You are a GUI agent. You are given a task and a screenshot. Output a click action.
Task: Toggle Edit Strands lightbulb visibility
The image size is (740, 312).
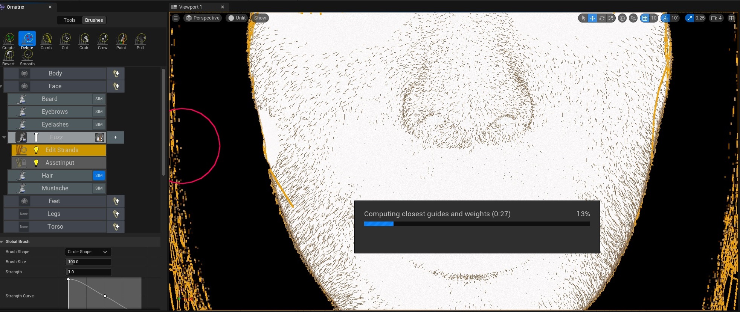click(36, 150)
